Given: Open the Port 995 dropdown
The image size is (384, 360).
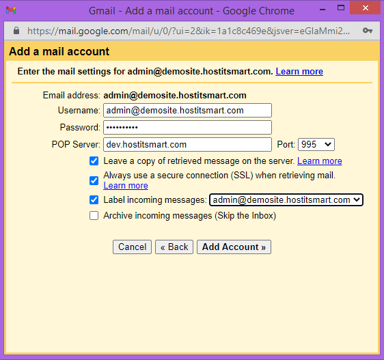Looking at the screenshot, I should coord(316,145).
